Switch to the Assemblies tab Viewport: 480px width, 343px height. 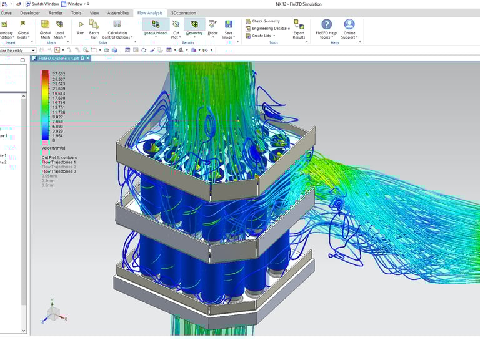pos(118,13)
